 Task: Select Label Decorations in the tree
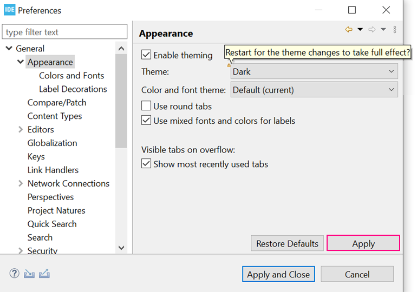pos(73,89)
